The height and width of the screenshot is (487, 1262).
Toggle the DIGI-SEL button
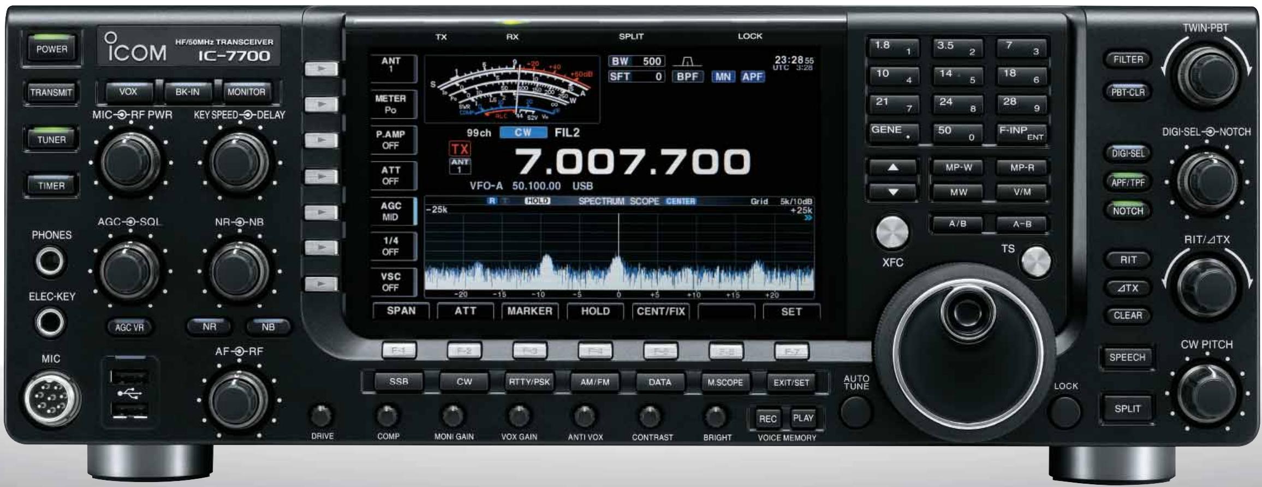[1128, 153]
